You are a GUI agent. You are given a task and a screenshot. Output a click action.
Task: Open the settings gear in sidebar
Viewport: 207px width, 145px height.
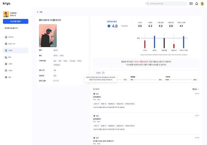(6, 77)
